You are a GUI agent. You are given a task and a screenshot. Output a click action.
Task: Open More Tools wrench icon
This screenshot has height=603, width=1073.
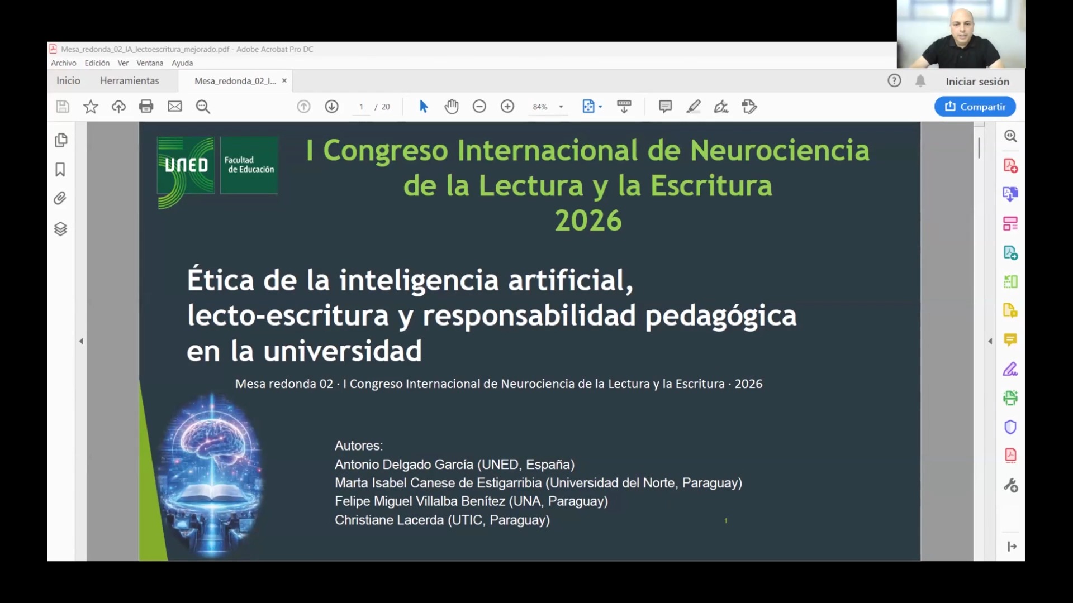click(1010, 485)
